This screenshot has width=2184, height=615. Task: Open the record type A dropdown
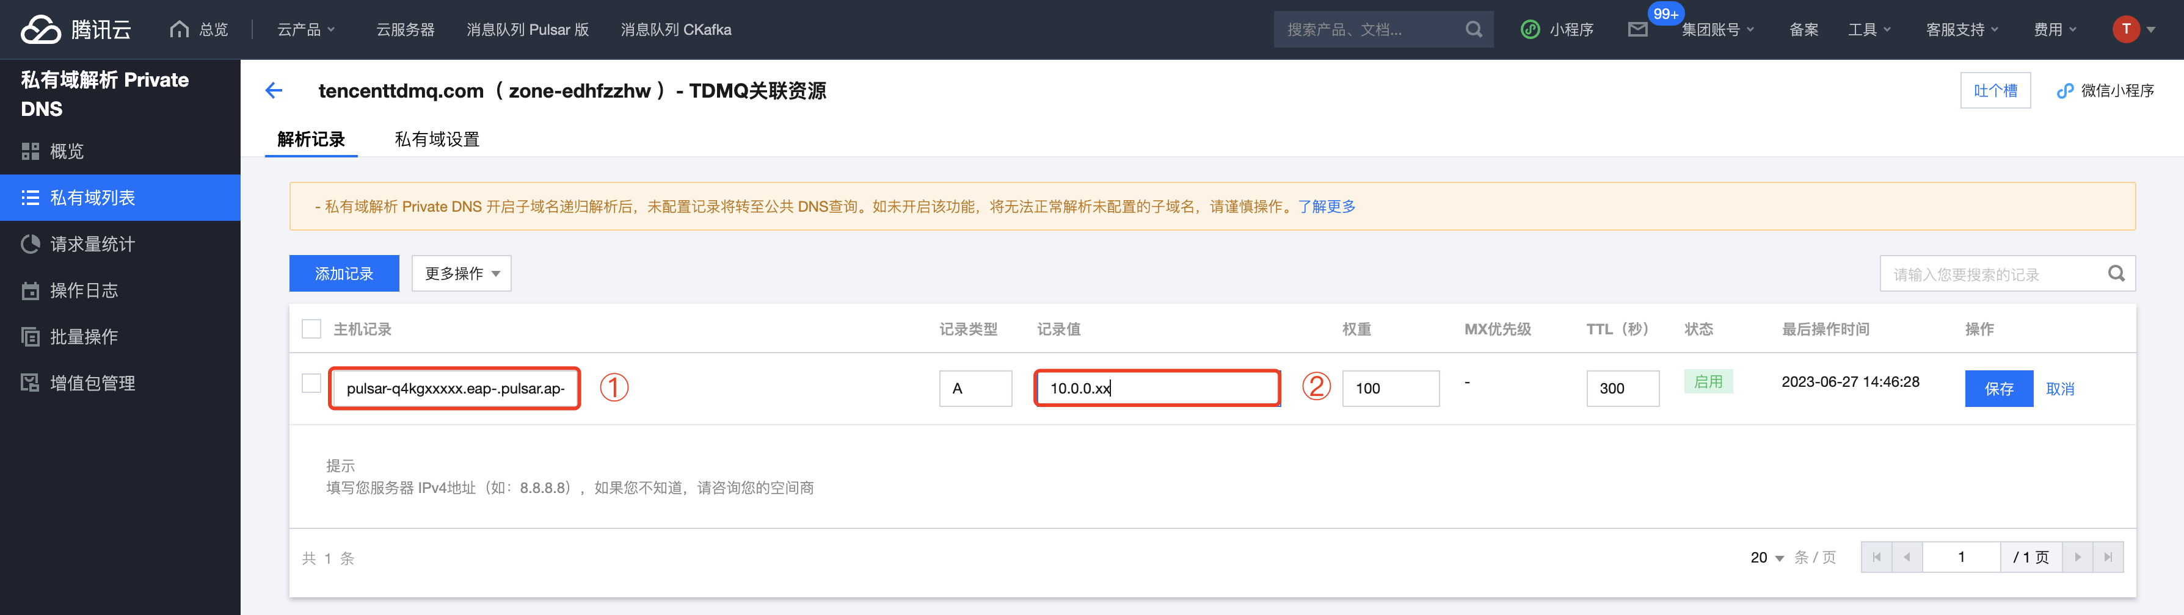click(x=975, y=388)
